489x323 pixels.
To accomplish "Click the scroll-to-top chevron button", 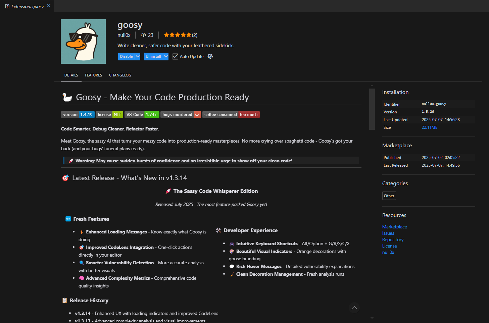I will [x=354, y=308].
